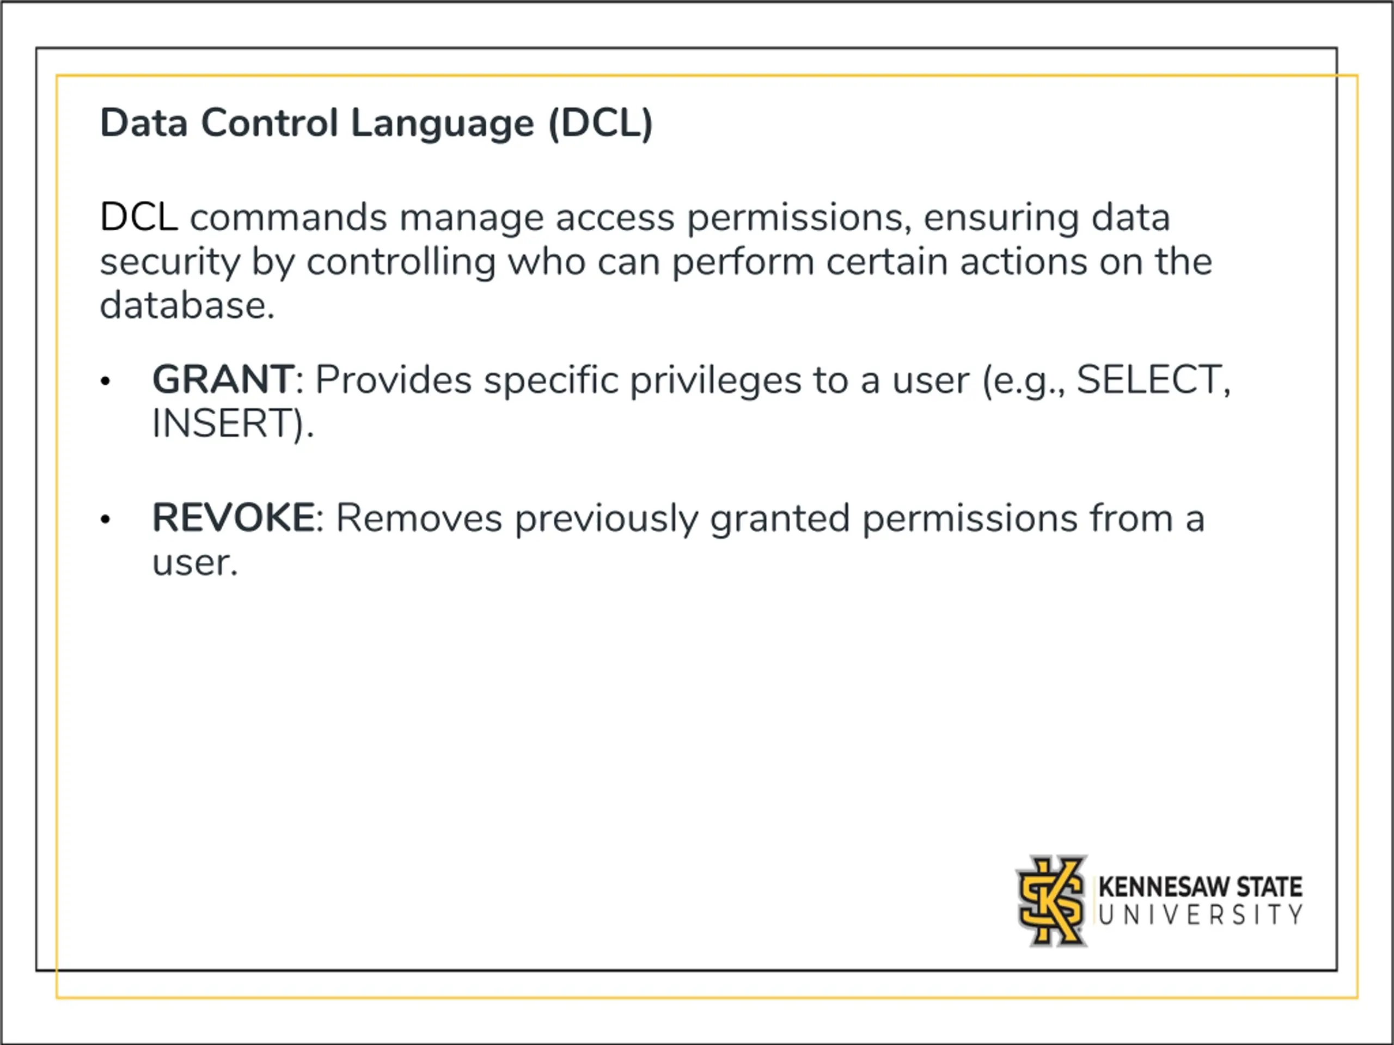
Task: Click the (DCL) abbreviation in title
Action: click(601, 124)
